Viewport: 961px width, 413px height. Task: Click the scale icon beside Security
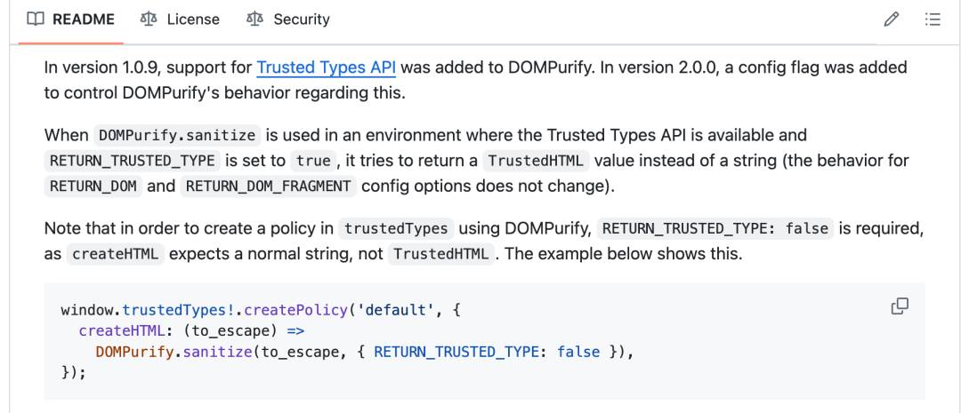click(x=254, y=20)
